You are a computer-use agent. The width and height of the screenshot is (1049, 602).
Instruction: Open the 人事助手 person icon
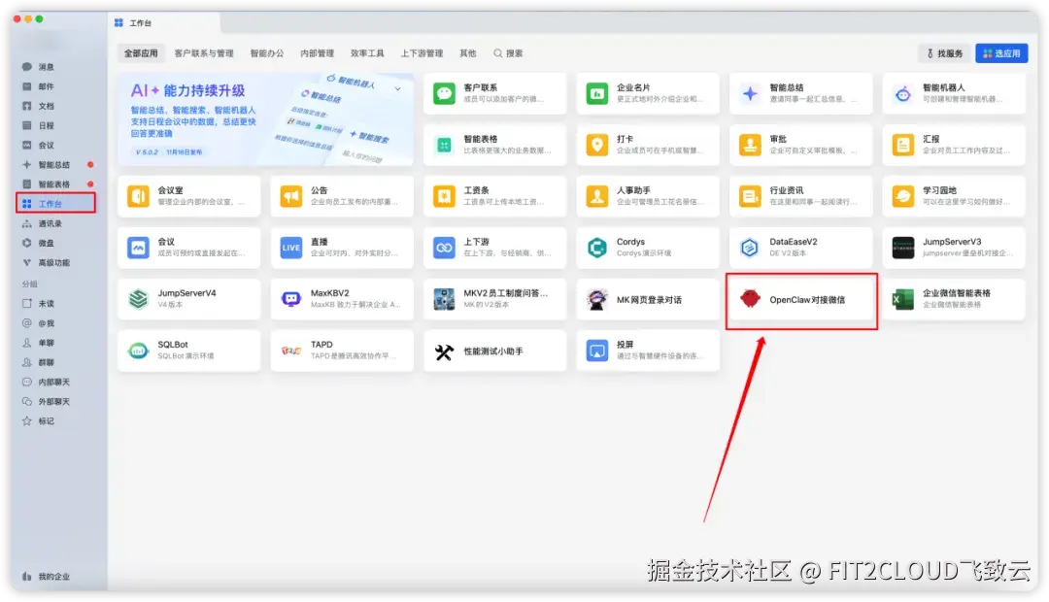(596, 196)
